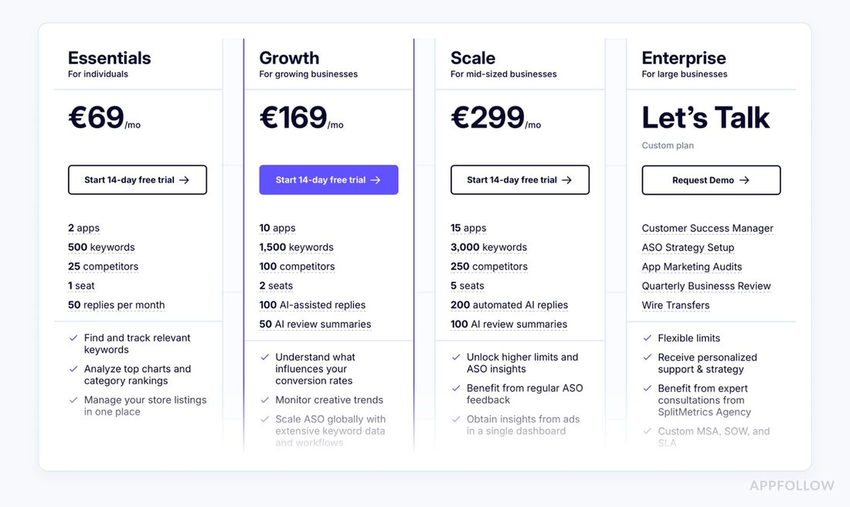The image size is (850, 507).
Task: Click checkmark beside 'Analyze top charts'
Action: coord(73,369)
